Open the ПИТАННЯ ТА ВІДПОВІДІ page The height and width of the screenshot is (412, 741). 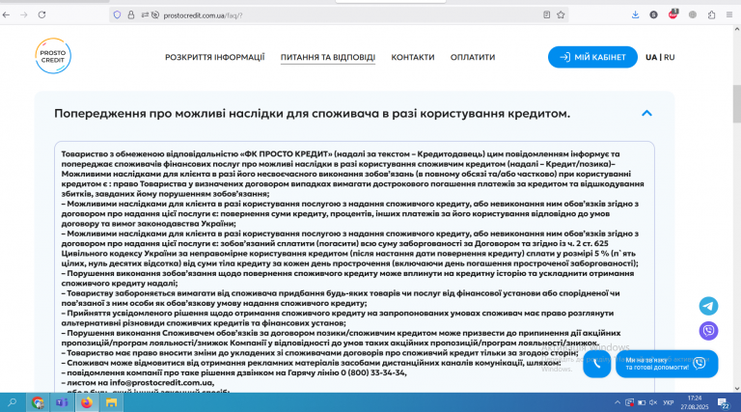328,57
